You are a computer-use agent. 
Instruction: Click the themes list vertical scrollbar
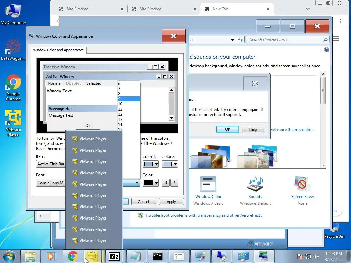pyautogui.click(x=323, y=120)
